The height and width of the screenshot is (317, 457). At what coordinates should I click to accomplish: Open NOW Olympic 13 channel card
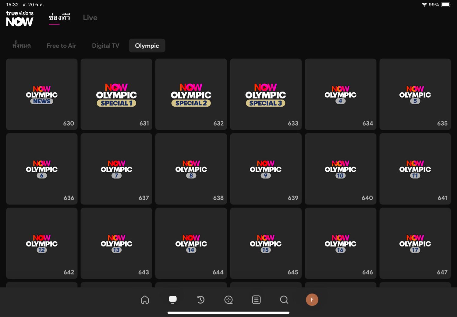[x=116, y=243]
